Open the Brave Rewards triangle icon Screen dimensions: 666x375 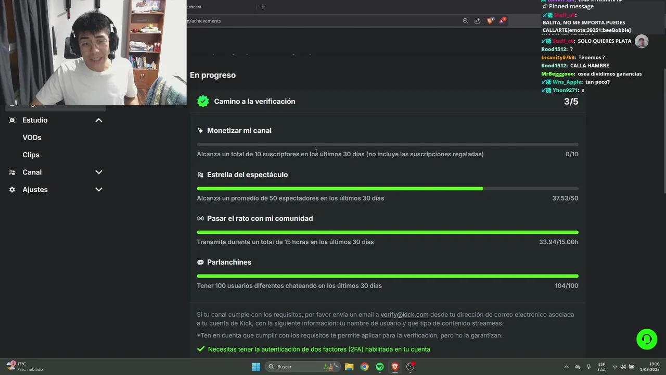coord(502,20)
